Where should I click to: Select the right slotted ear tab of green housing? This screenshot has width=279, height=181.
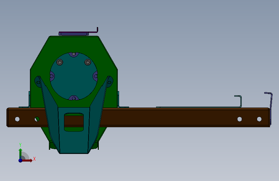click(x=110, y=81)
